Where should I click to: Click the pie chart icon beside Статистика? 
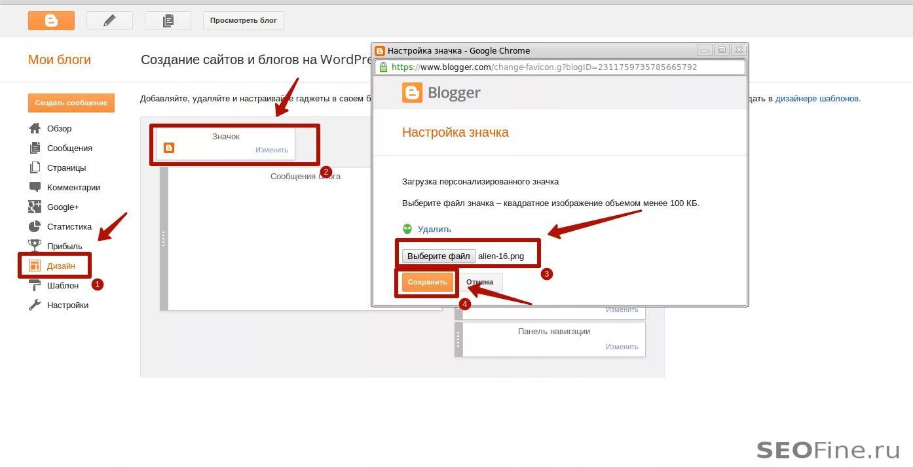(35, 226)
